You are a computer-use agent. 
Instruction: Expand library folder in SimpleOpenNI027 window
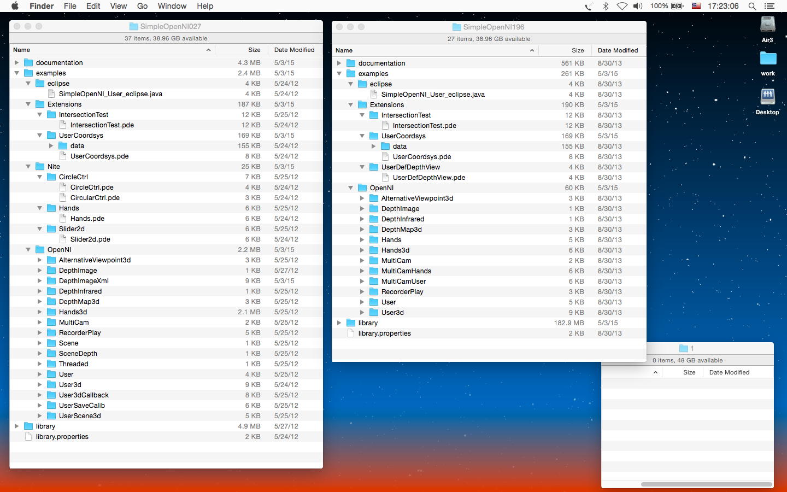tap(17, 426)
